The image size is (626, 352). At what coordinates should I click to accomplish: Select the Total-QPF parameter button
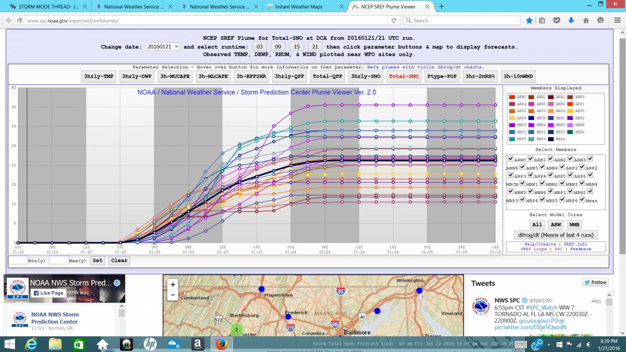[328, 76]
